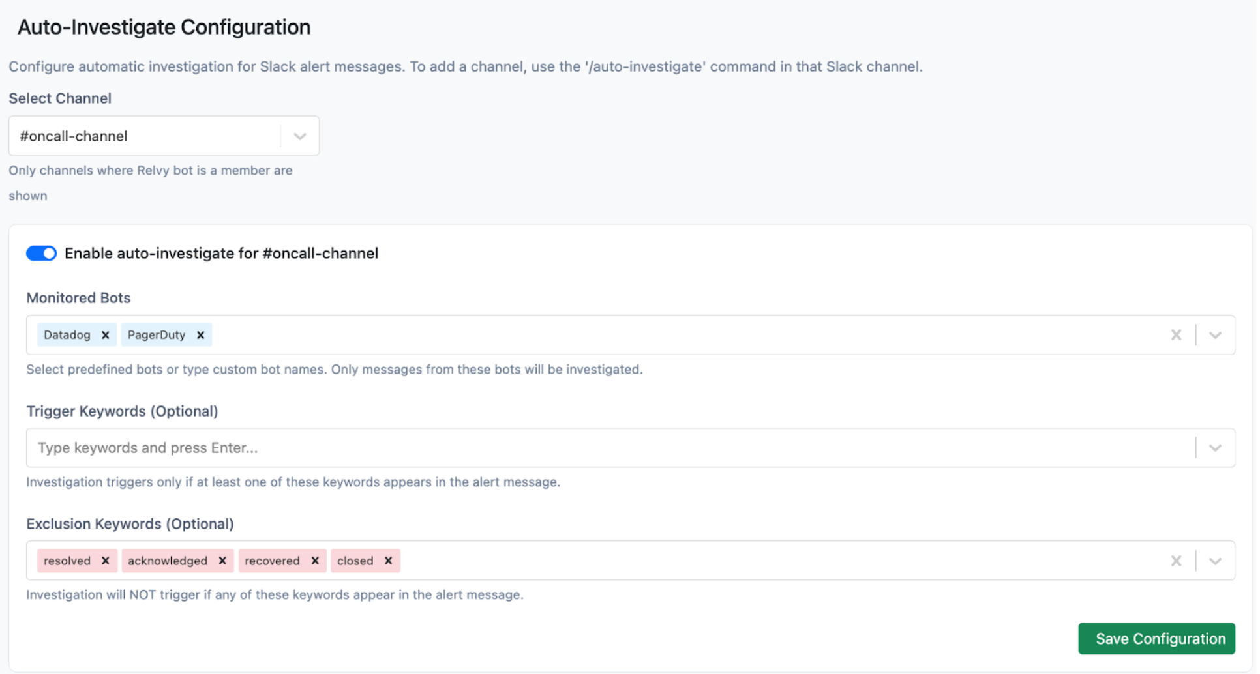This screenshot has width=1260, height=674.
Task: Remove the Datadog bot tag
Action: tap(106, 334)
